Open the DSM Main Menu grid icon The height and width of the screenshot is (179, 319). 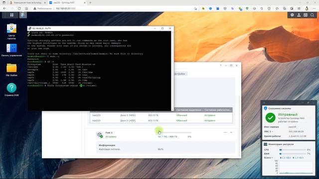tap(11, 15)
